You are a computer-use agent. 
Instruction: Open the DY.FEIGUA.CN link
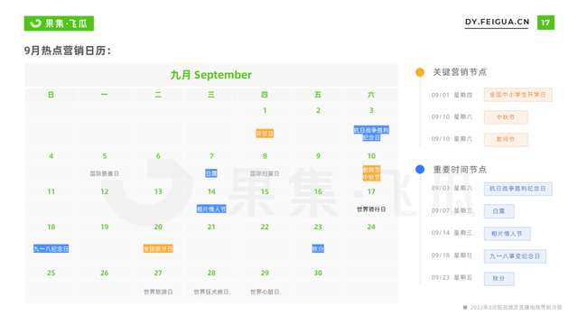[497, 22]
